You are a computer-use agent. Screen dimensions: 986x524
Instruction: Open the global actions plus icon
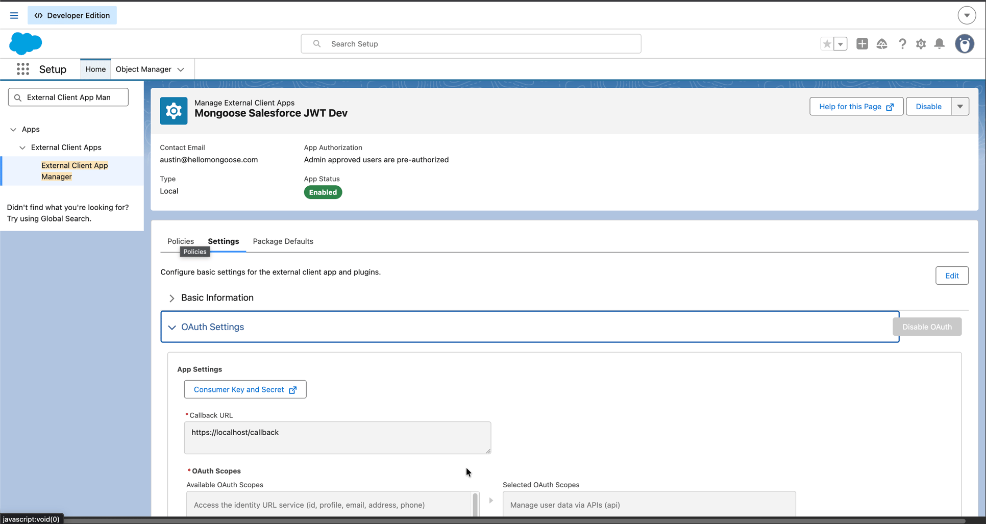[862, 44]
